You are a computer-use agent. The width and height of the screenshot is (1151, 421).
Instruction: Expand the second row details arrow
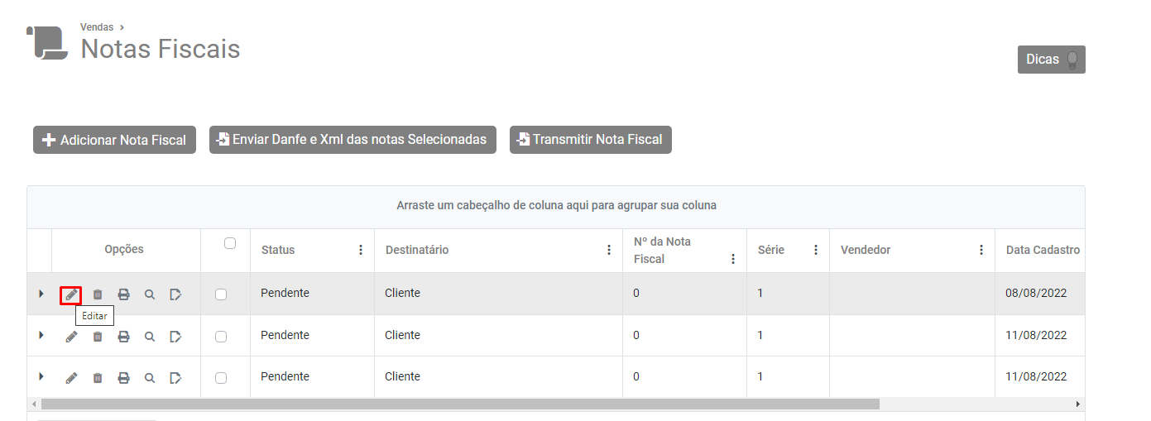tap(41, 335)
